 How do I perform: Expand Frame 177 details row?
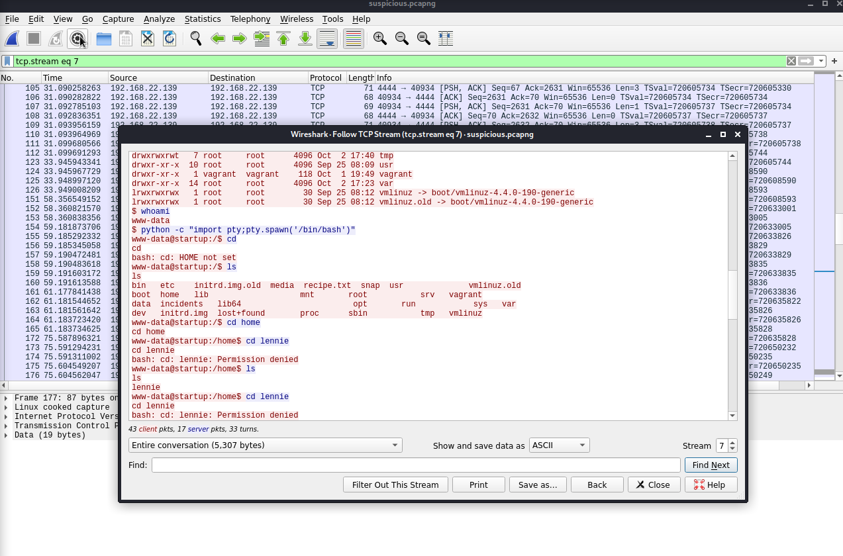click(x=6, y=398)
